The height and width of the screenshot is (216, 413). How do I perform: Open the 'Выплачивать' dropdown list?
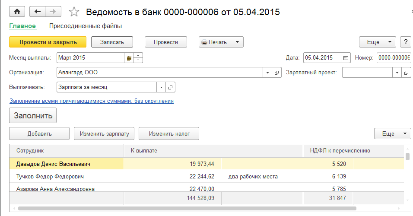(x=162, y=87)
